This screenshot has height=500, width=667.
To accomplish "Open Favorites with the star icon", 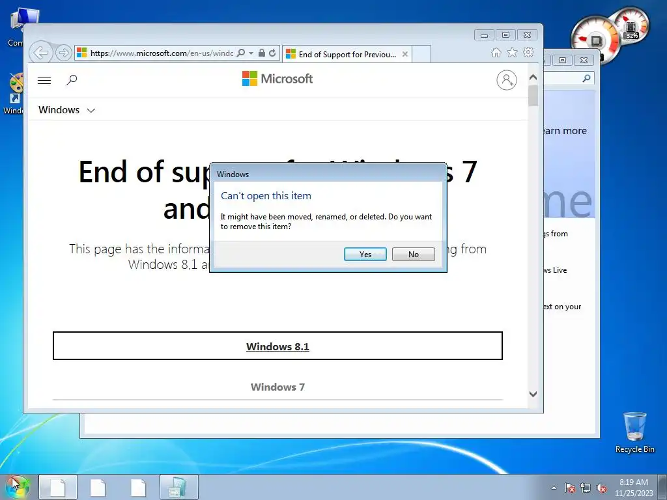I will point(512,52).
